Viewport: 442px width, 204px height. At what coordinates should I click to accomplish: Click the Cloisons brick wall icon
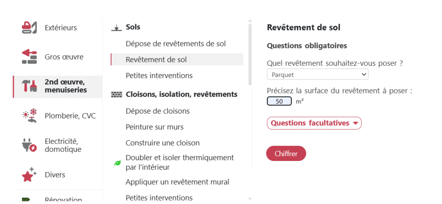117,94
